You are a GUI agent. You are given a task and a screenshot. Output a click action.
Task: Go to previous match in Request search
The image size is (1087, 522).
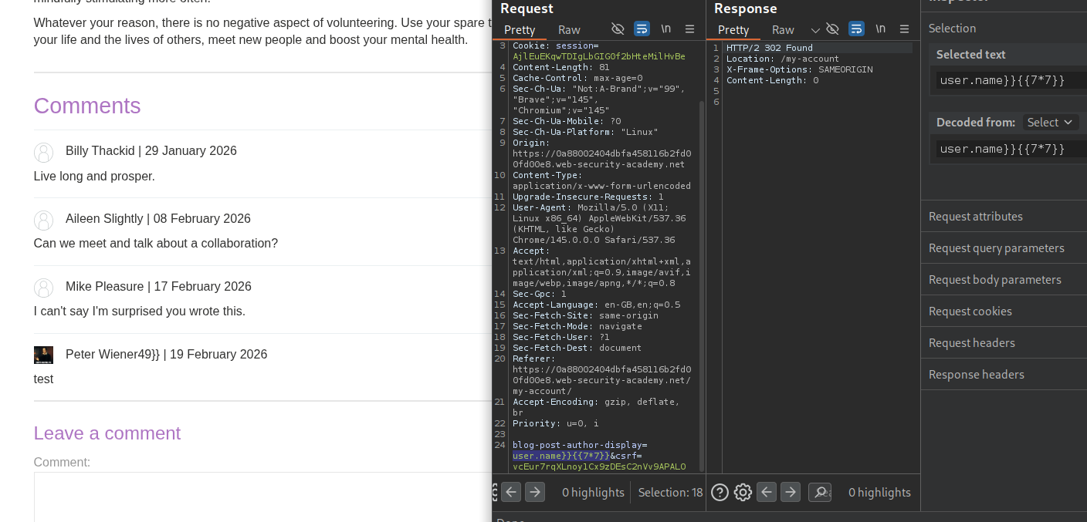511,492
